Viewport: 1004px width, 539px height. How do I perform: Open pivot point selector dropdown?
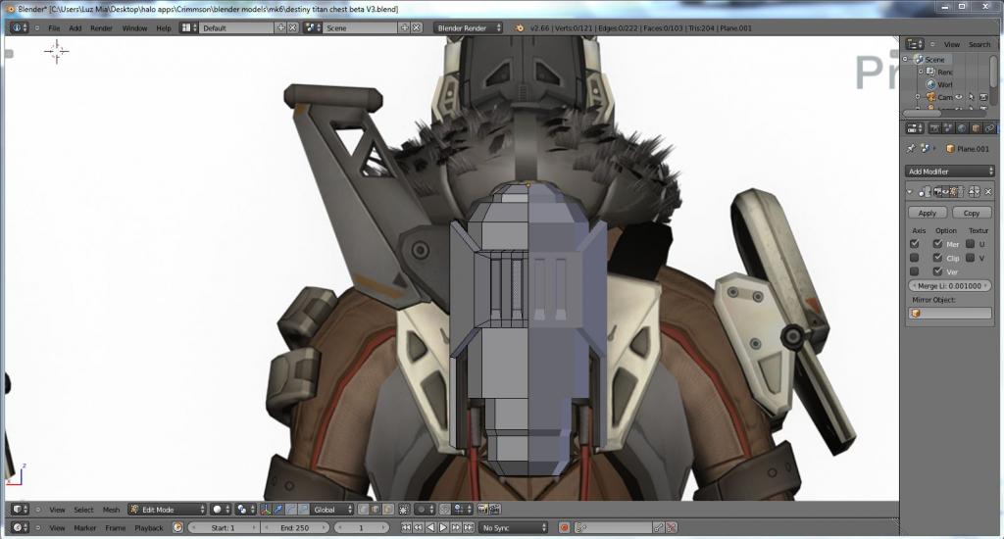tap(244, 510)
